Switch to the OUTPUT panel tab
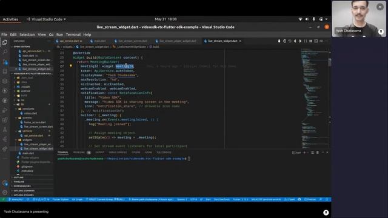This screenshot has width=388, height=218. [x=99, y=153]
